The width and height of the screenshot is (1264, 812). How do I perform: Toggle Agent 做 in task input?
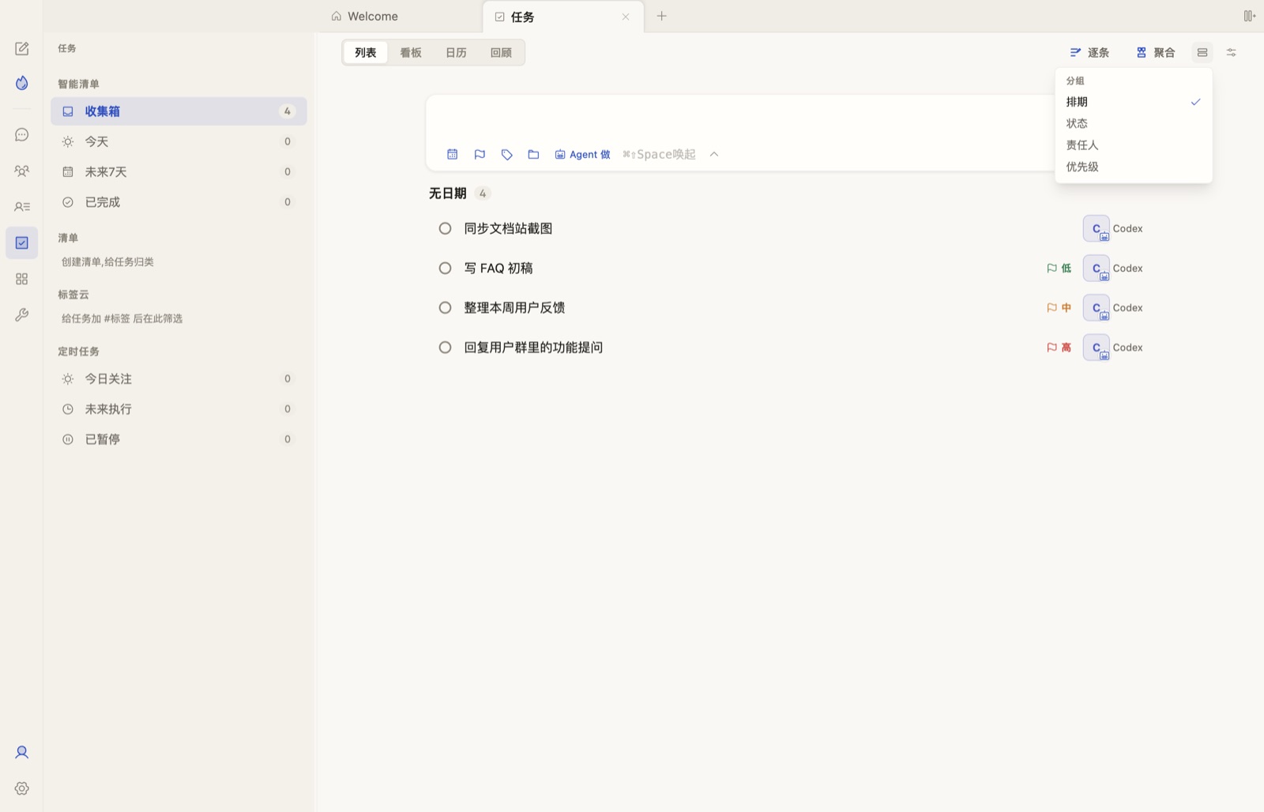coord(582,154)
